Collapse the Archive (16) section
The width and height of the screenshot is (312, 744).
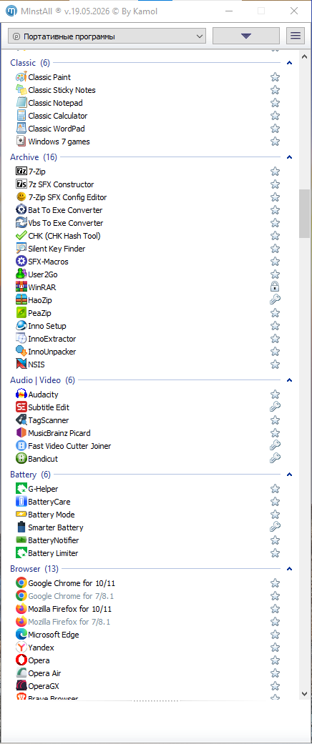click(290, 157)
